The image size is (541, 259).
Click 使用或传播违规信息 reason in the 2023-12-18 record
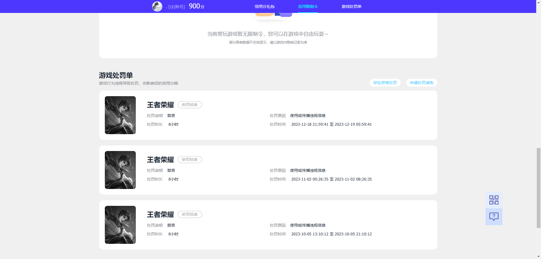point(308,116)
